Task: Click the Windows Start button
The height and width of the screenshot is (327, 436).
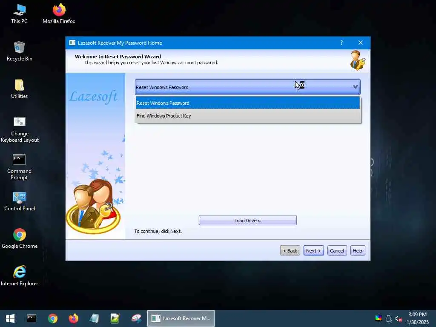Action: click(x=10, y=318)
